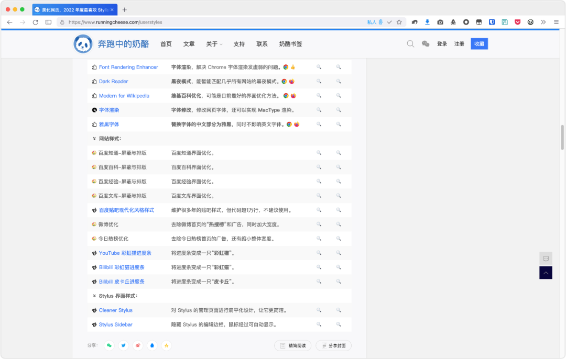This screenshot has height=359, width=566.
Task: Click the blue 收藏 button
Action: click(x=480, y=44)
